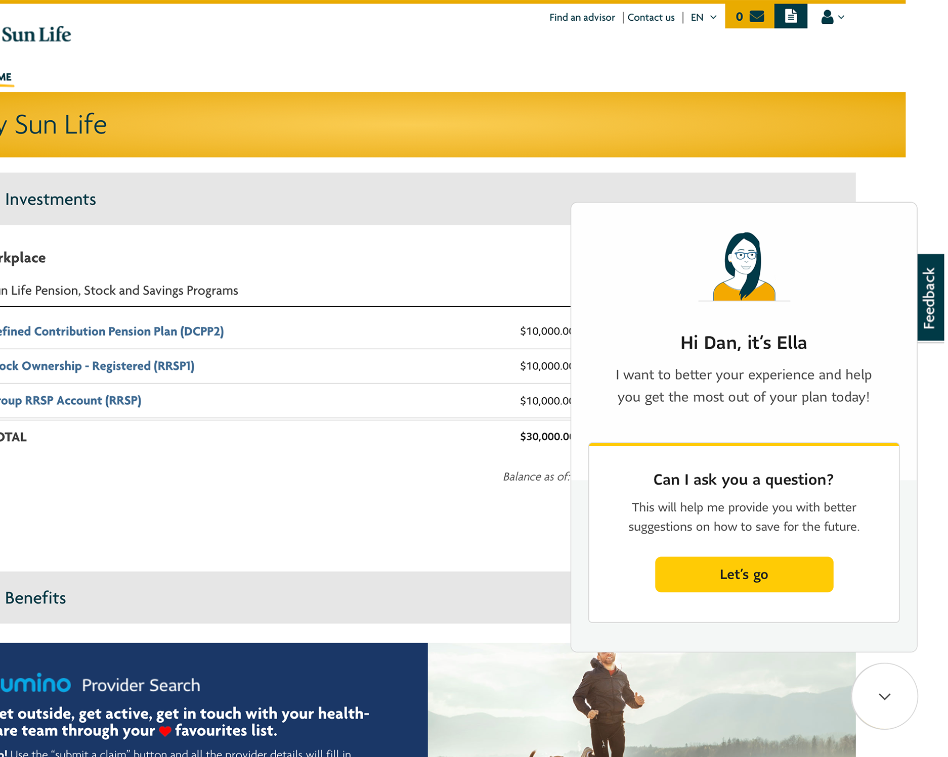Open Group RRSP Account (RRSP)

(70, 400)
